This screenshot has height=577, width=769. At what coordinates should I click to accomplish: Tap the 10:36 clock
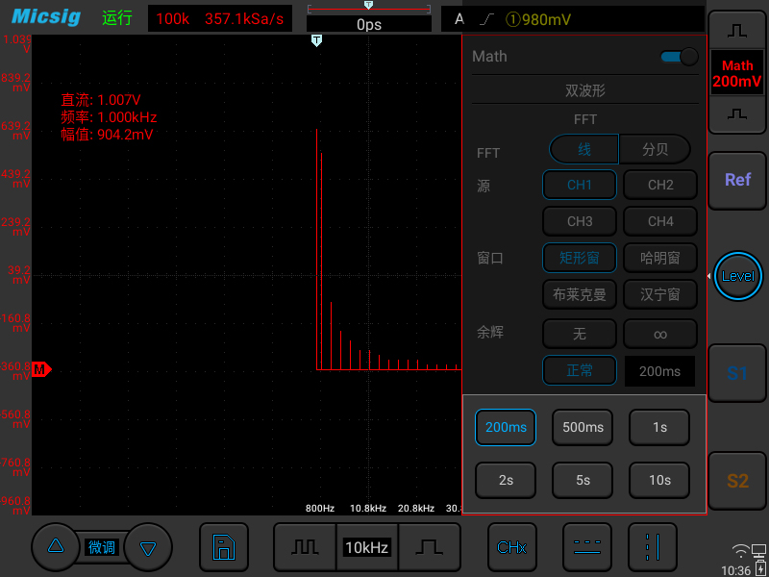tap(736, 570)
